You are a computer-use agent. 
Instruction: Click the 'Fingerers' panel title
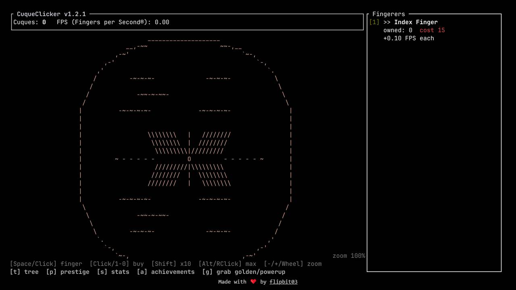389,14
